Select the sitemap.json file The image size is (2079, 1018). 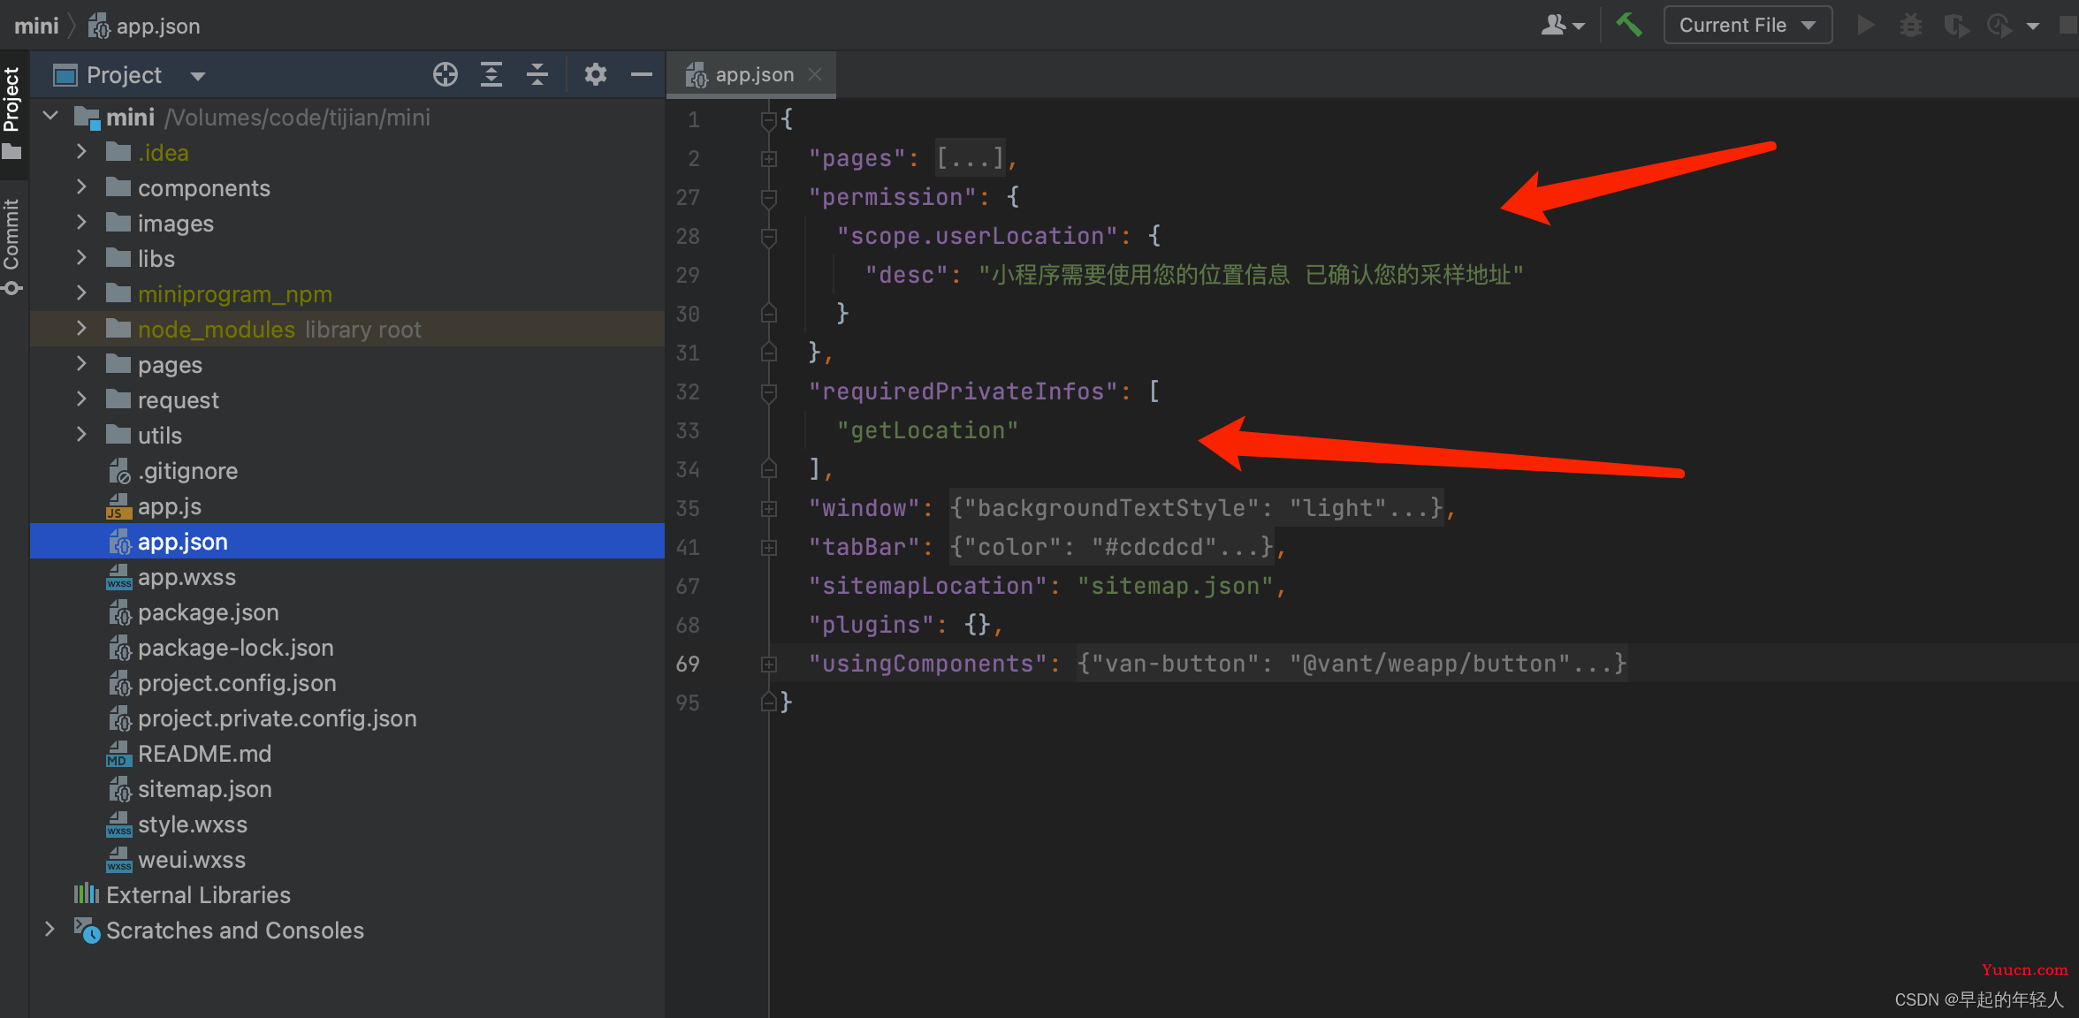pos(347,789)
